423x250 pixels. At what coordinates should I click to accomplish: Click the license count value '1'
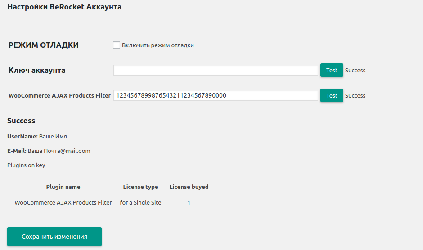(x=189, y=203)
